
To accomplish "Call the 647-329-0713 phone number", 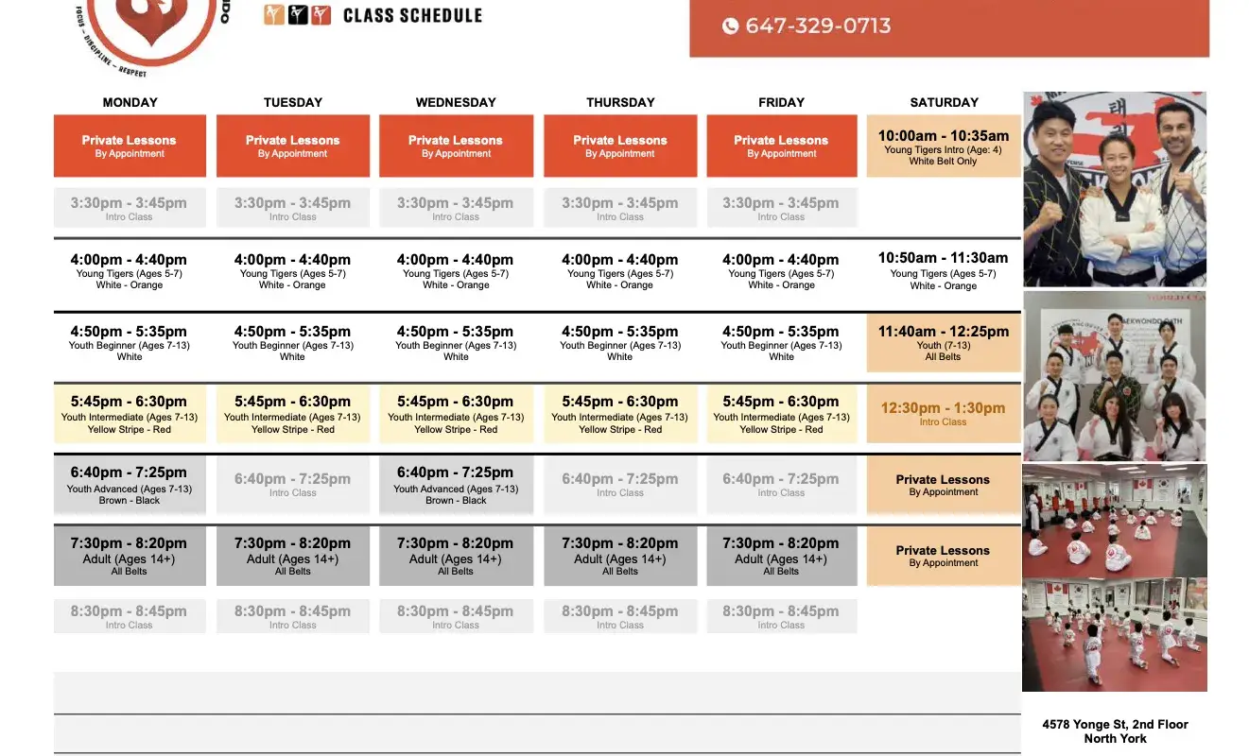I will click(818, 26).
